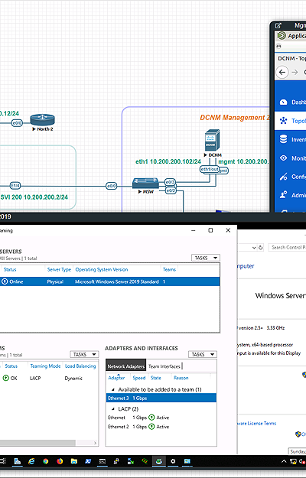Go back in the DCNM browser
The width and height of the screenshot is (306, 478).
(x=282, y=72)
